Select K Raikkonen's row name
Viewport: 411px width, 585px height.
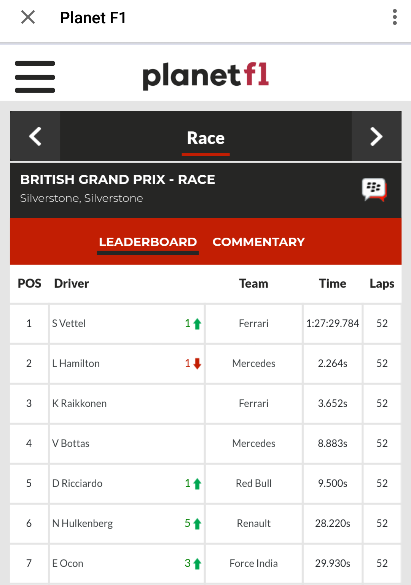click(79, 404)
